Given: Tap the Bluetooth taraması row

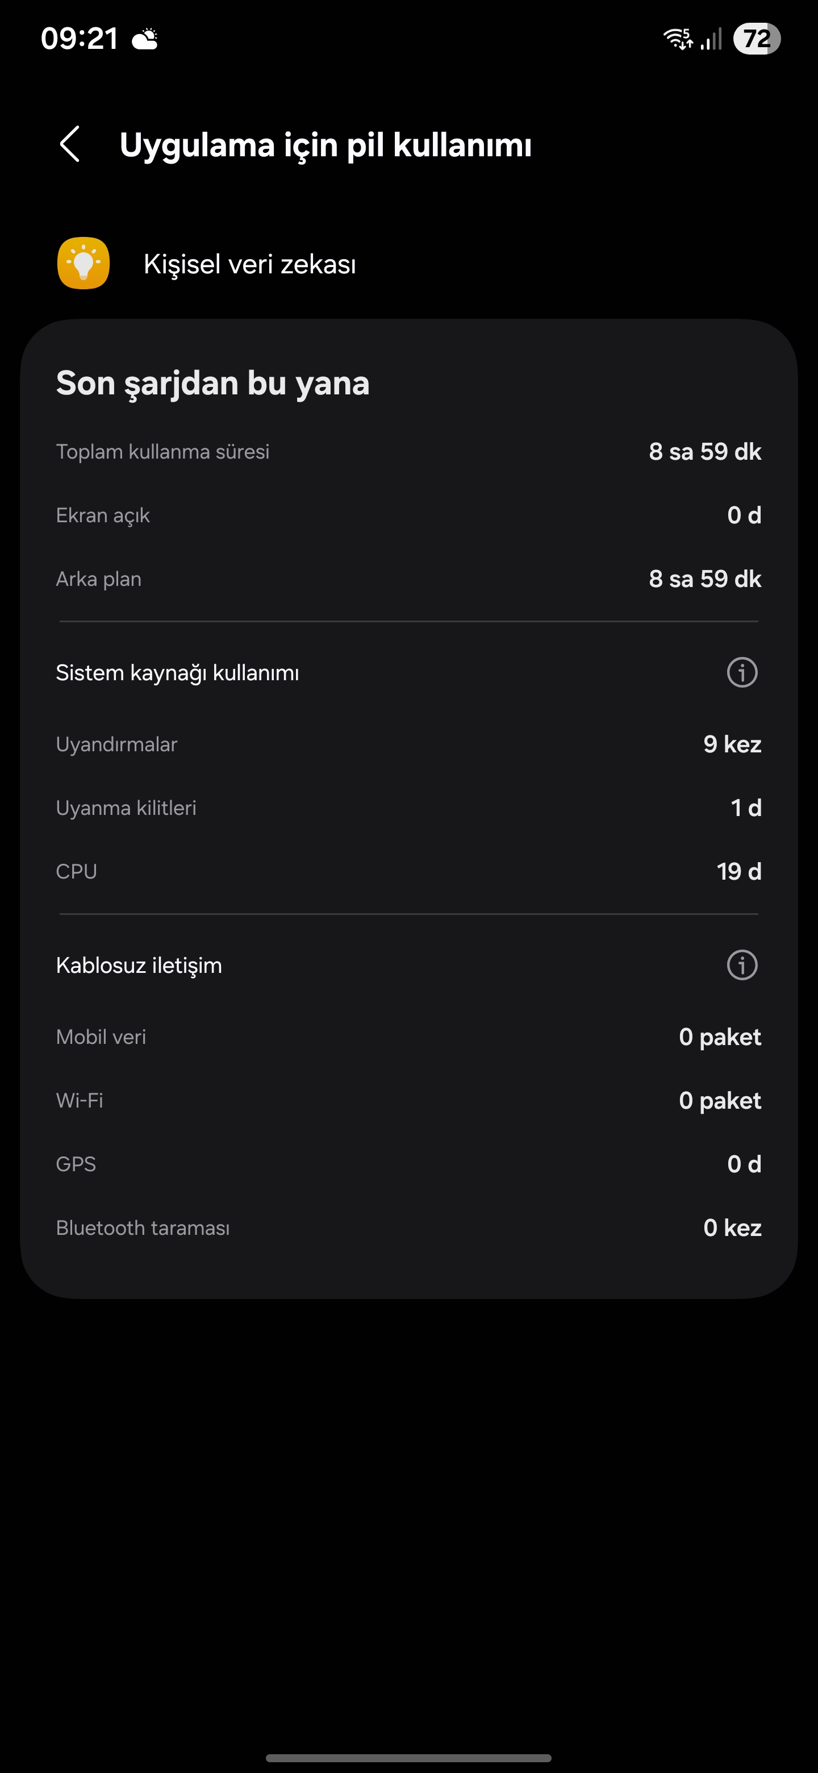Looking at the screenshot, I should [x=408, y=1228].
